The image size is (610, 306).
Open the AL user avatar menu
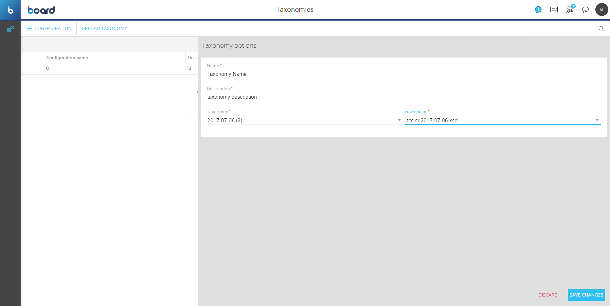pyautogui.click(x=601, y=10)
